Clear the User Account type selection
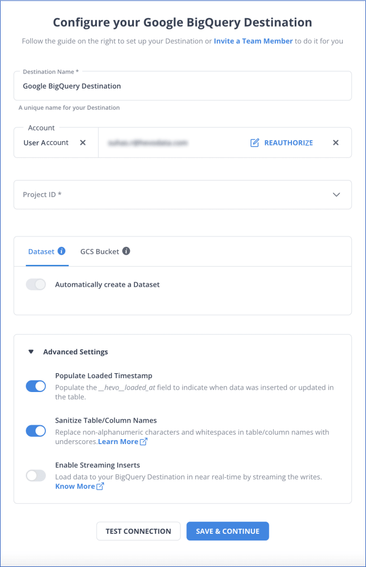 (83, 142)
